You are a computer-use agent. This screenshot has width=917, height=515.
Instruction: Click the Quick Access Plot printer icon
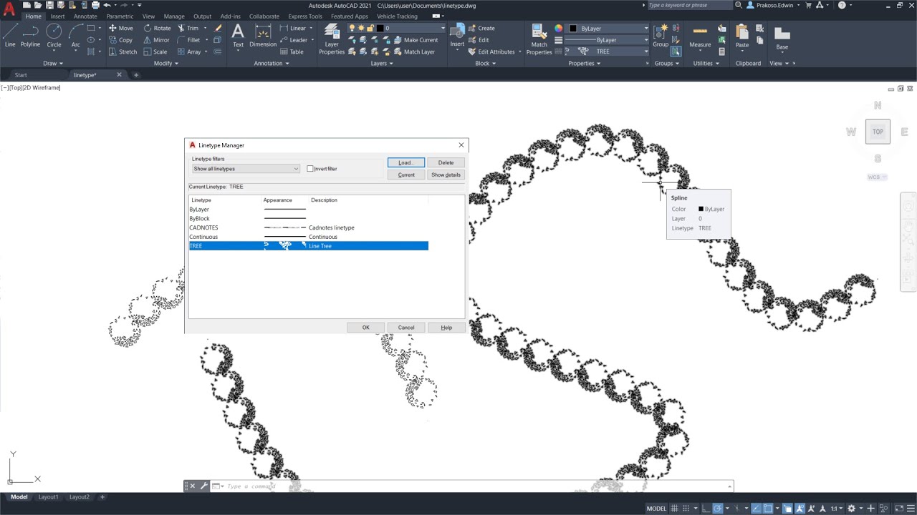coord(95,5)
